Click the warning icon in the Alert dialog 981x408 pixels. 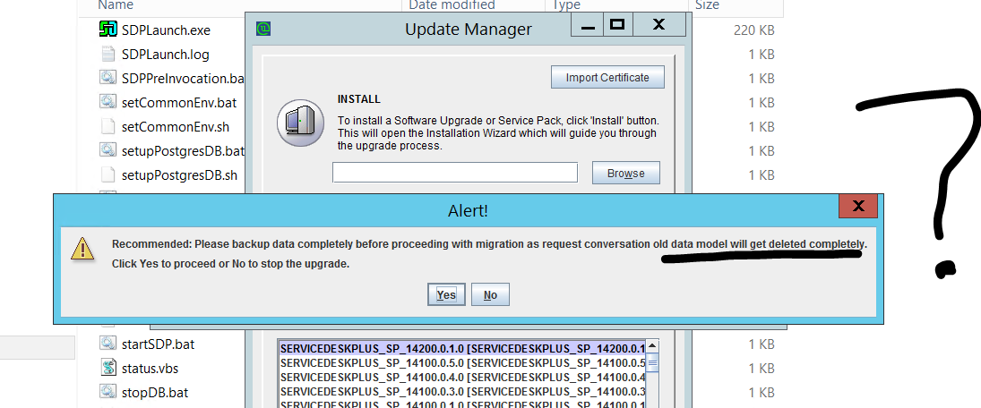82,249
